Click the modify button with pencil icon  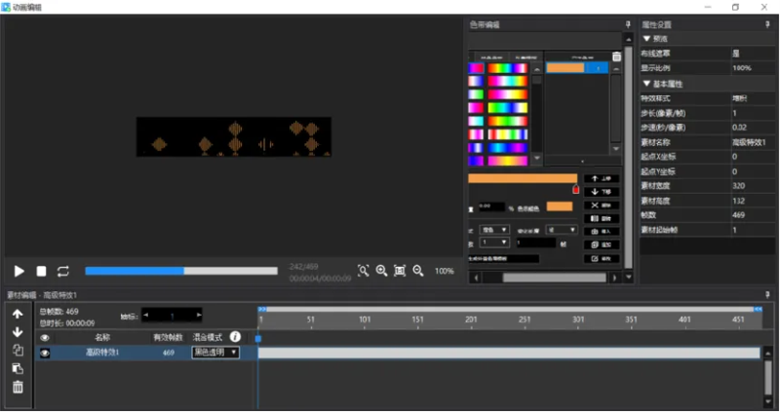coord(602,258)
